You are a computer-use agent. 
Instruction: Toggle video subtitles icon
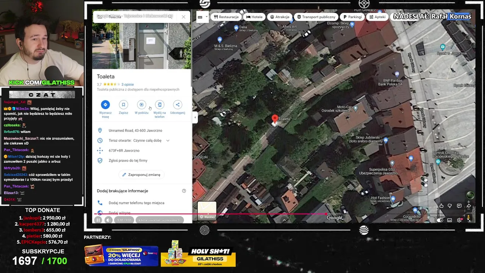coord(449,220)
